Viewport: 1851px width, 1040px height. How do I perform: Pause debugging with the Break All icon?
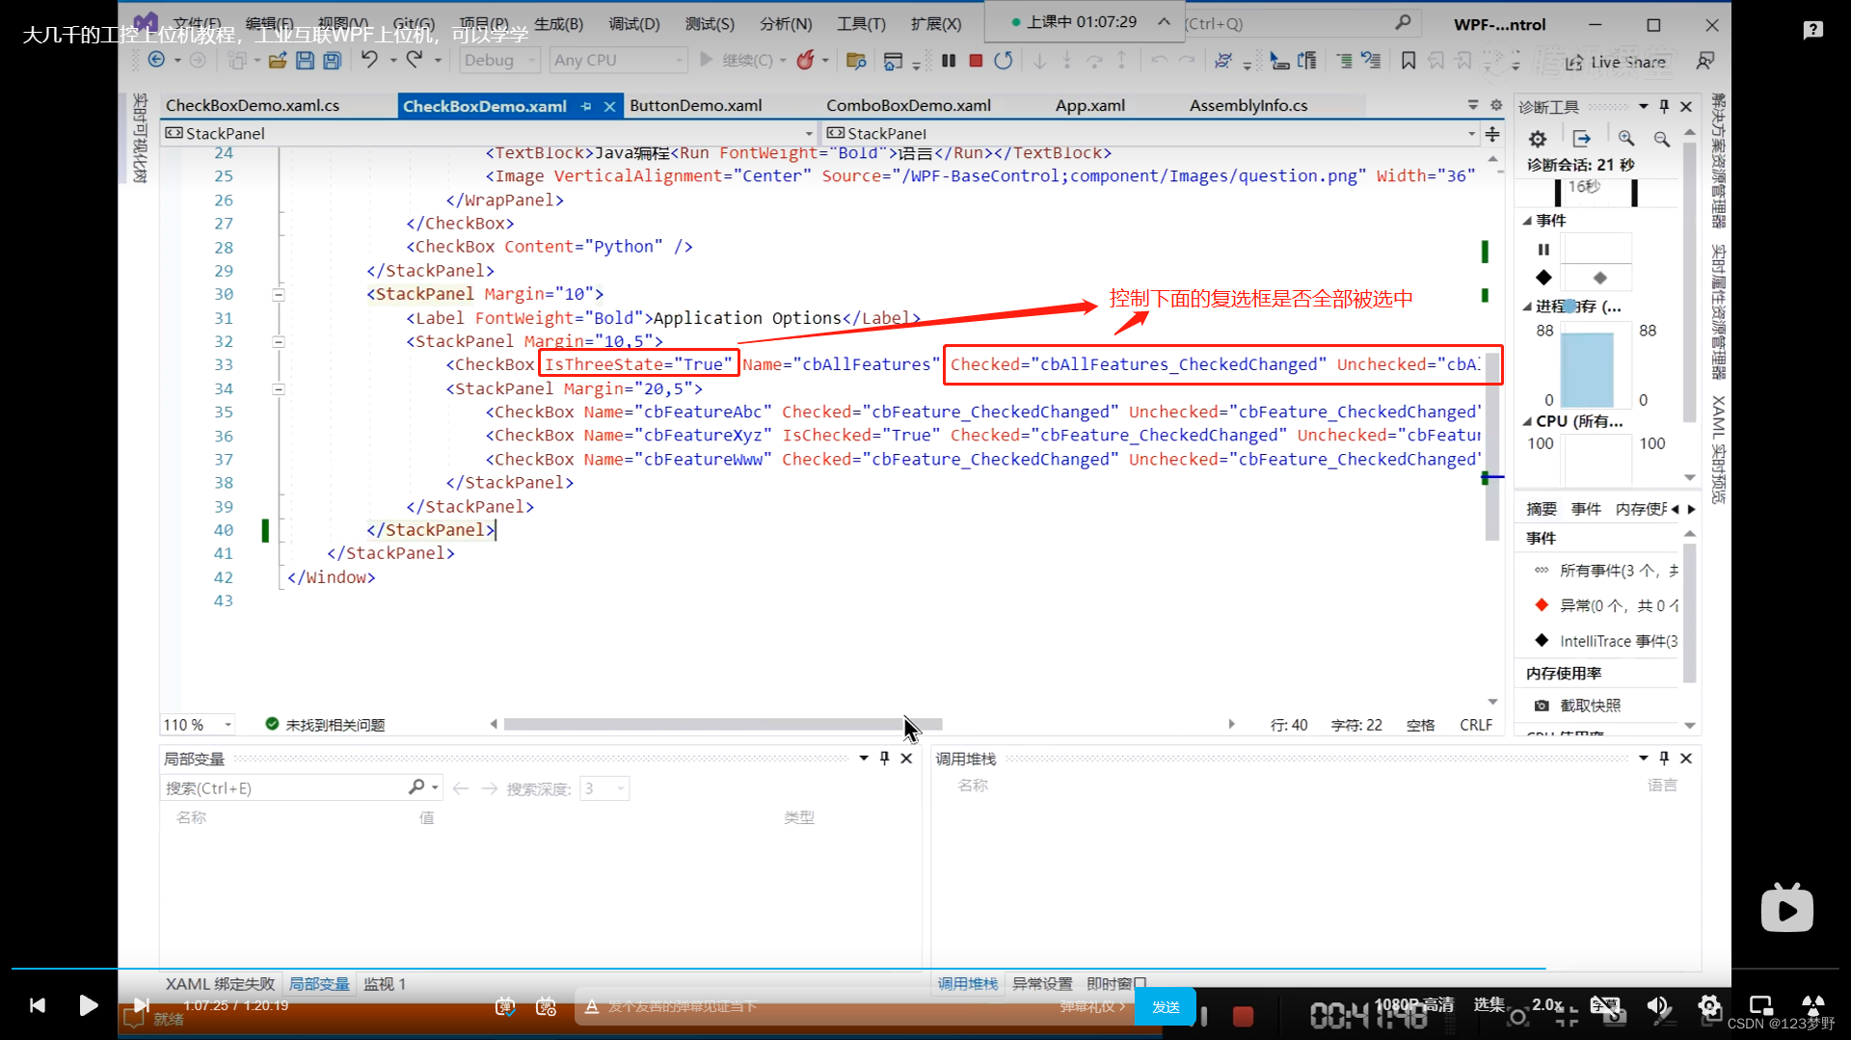[x=949, y=61]
